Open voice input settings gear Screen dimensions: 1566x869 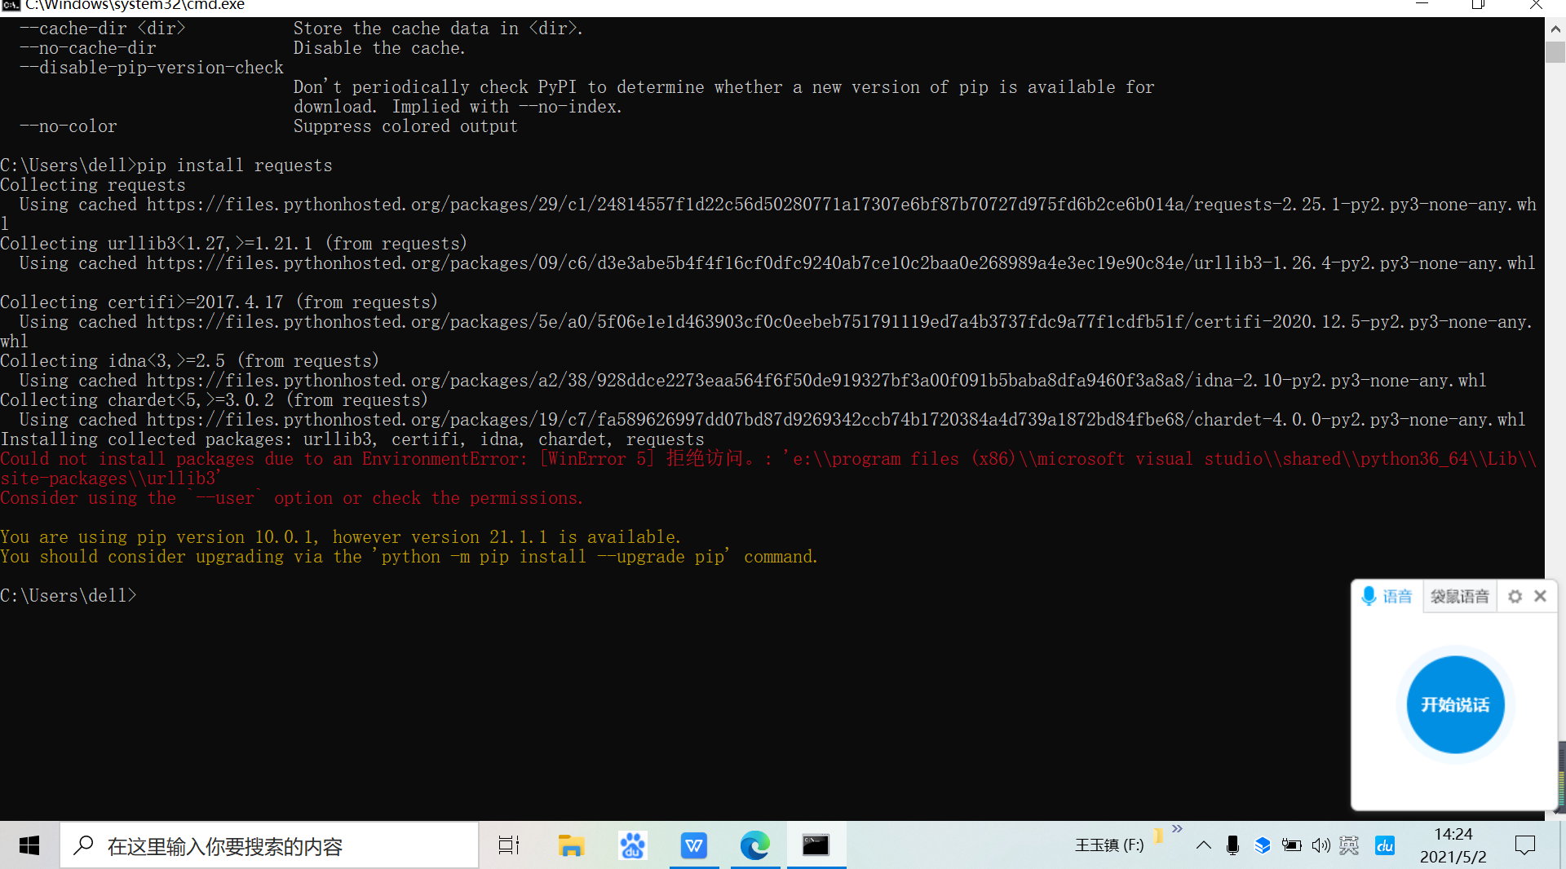pyautogui.click(x=1515, y=596)
